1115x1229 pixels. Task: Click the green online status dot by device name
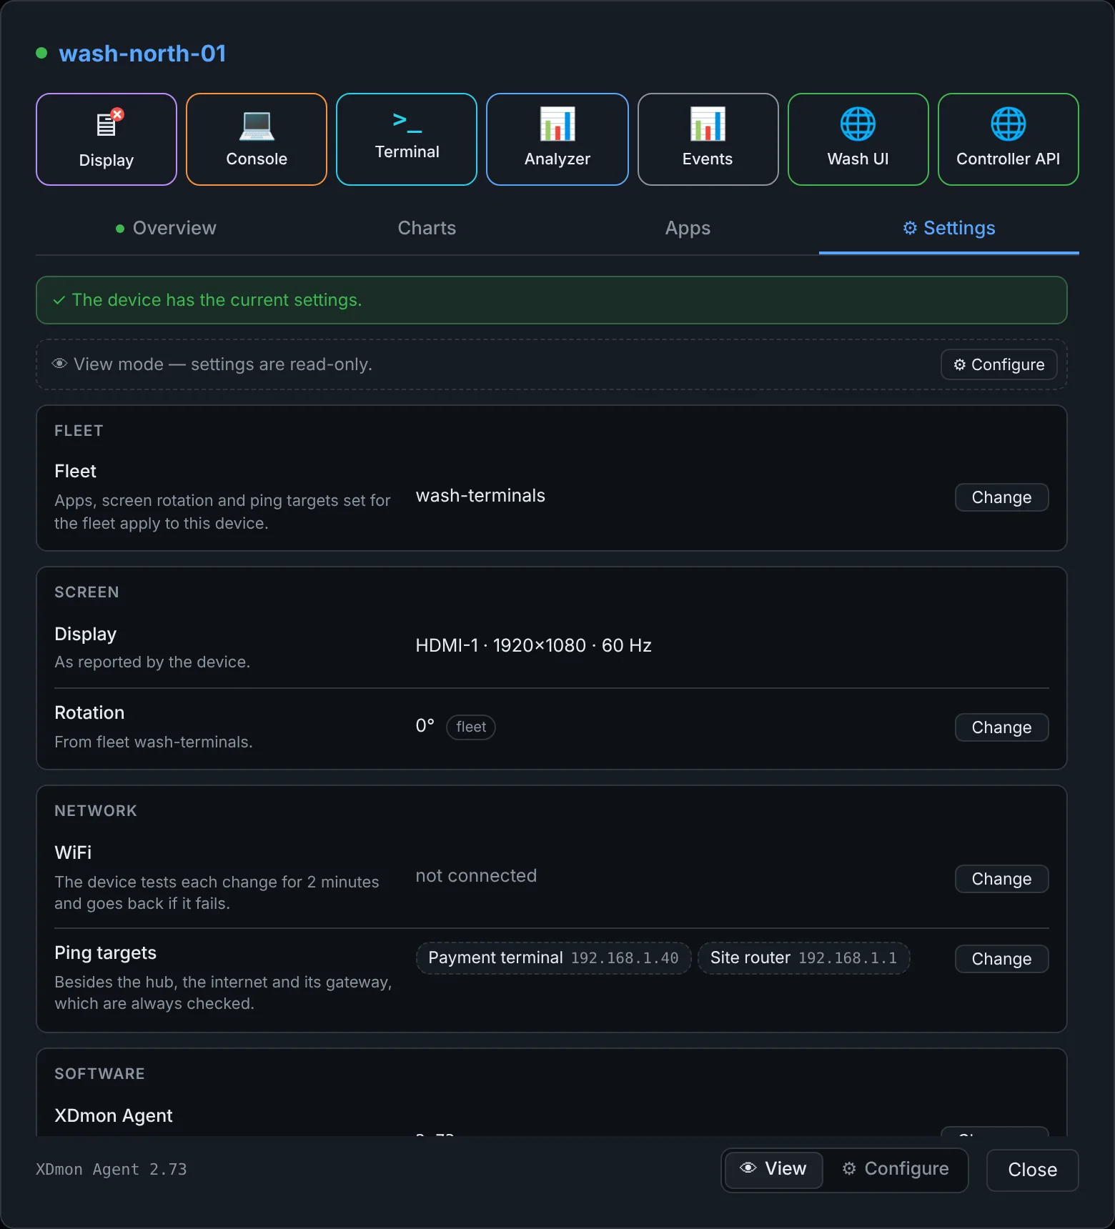pos(41,53)
